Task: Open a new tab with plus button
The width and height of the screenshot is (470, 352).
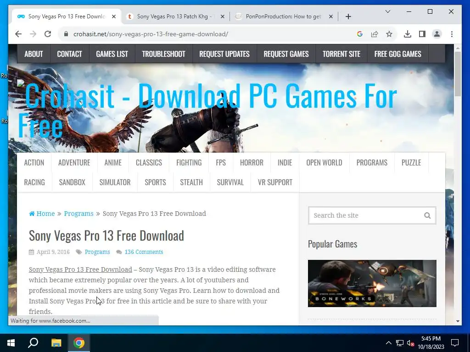Action: 348,16
